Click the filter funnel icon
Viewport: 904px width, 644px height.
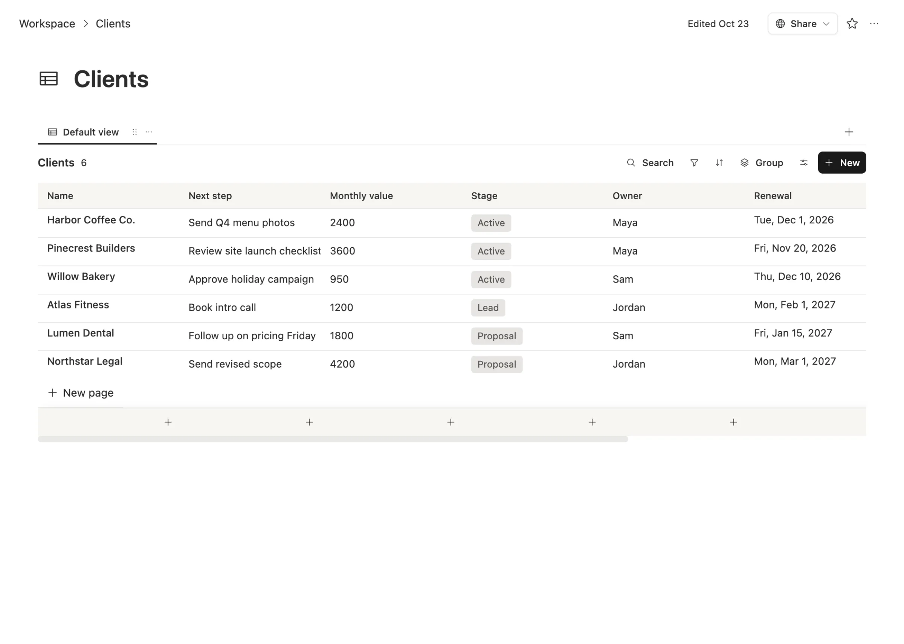pyautogui.click(x=694, y=163)
